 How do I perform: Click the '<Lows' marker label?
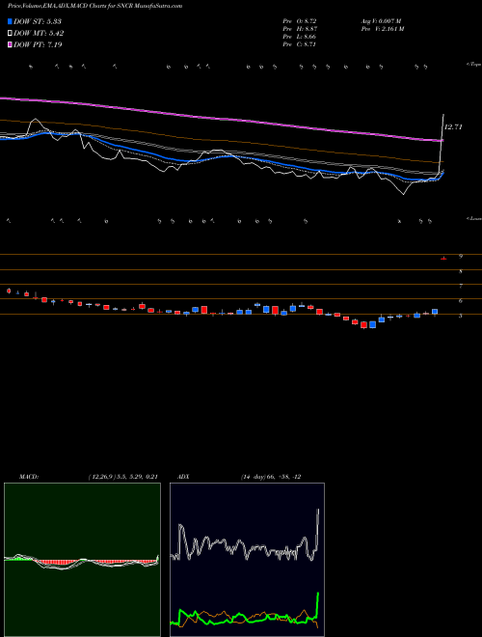(474, 218)
